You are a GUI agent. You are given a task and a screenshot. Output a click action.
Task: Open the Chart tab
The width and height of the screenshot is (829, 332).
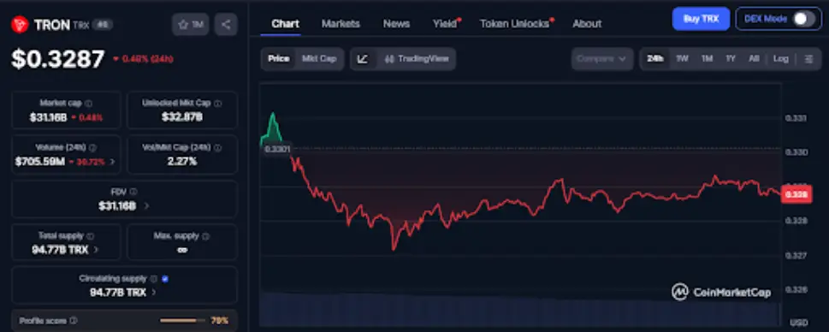point(285,24)
